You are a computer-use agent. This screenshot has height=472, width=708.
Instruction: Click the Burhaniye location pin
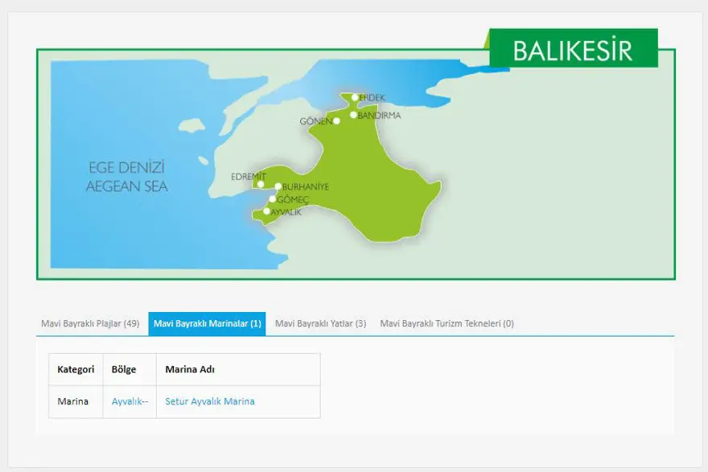point(277,186)
